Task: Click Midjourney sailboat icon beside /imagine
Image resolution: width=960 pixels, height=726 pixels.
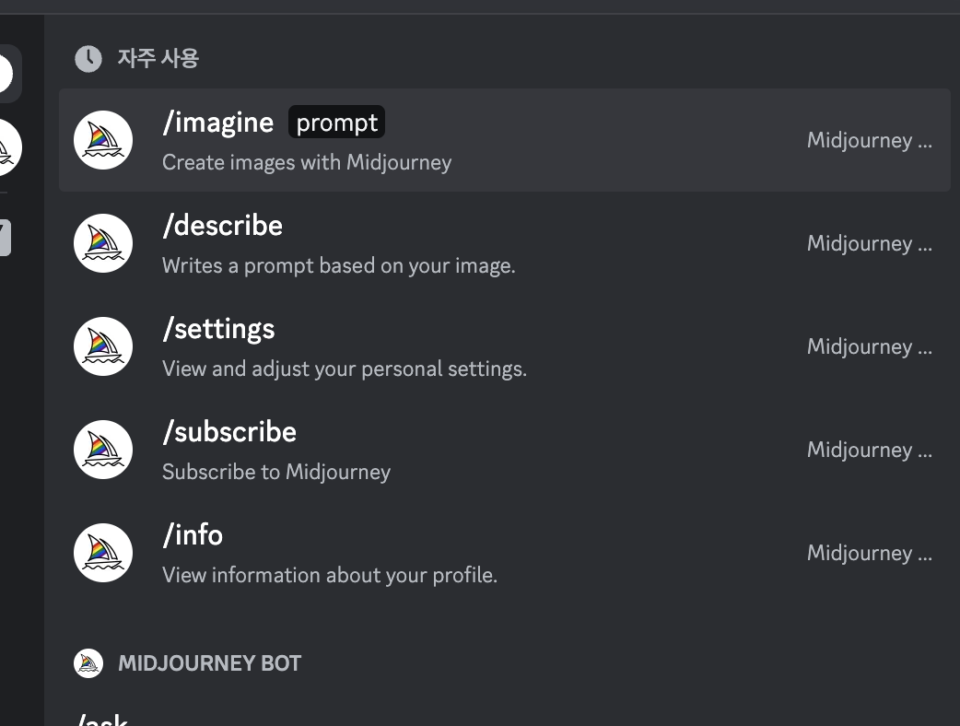Action: pyautogui.click(x=103, y=140)
